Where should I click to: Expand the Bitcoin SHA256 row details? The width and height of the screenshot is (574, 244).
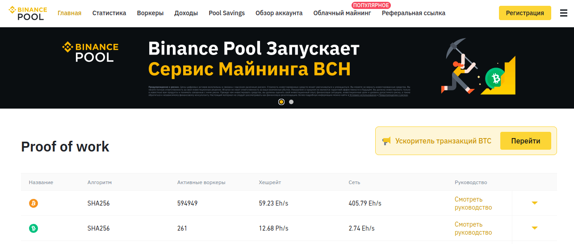coord(535,203)
